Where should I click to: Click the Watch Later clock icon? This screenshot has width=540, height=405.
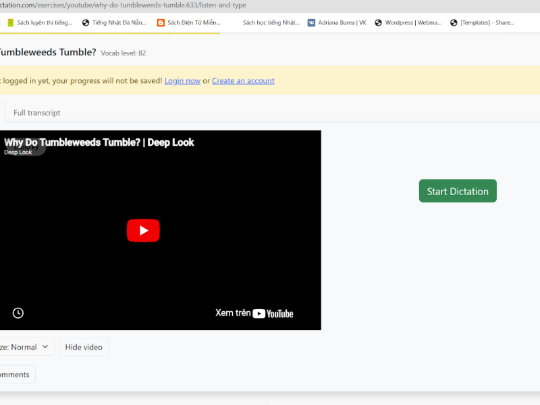pos(18,313)
